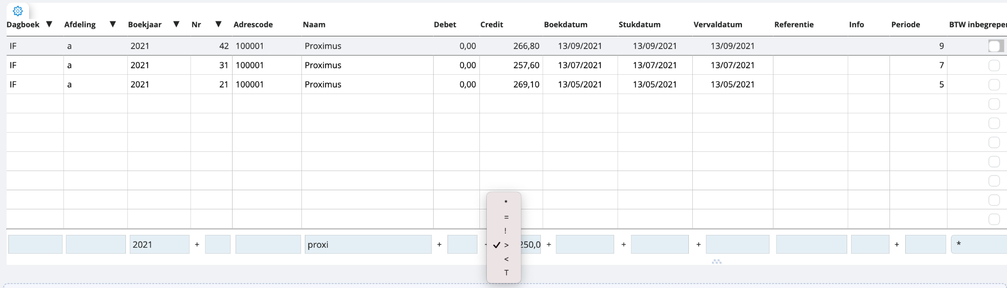The image size is (1007, 288).
Task: Click the plus operator before Periode filter
Action: [x=897, y=244]
